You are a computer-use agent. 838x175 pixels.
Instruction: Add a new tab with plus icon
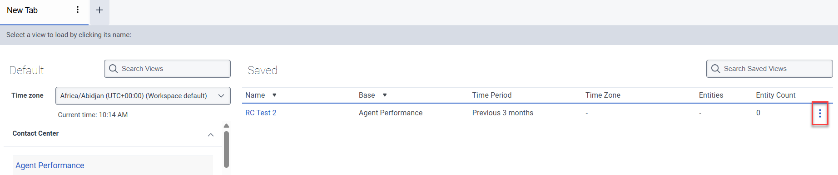pyautogui.click(x=99, y=10)
